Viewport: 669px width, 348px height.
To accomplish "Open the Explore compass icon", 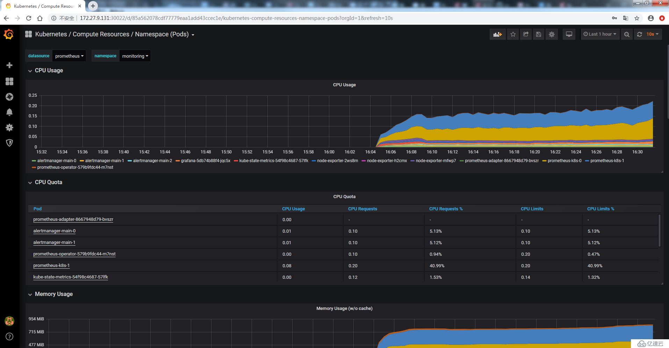I will tap(9, 97).
